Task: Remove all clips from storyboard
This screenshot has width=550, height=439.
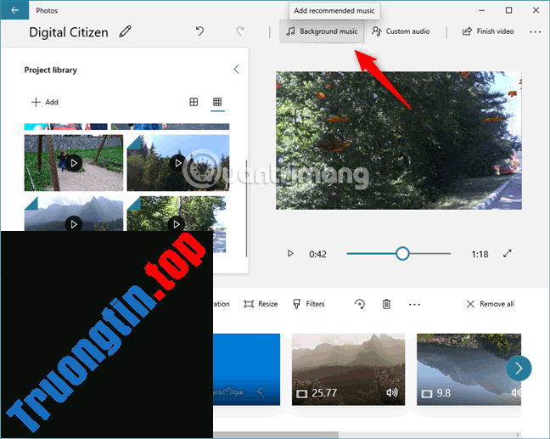Action: coord(490,304)
